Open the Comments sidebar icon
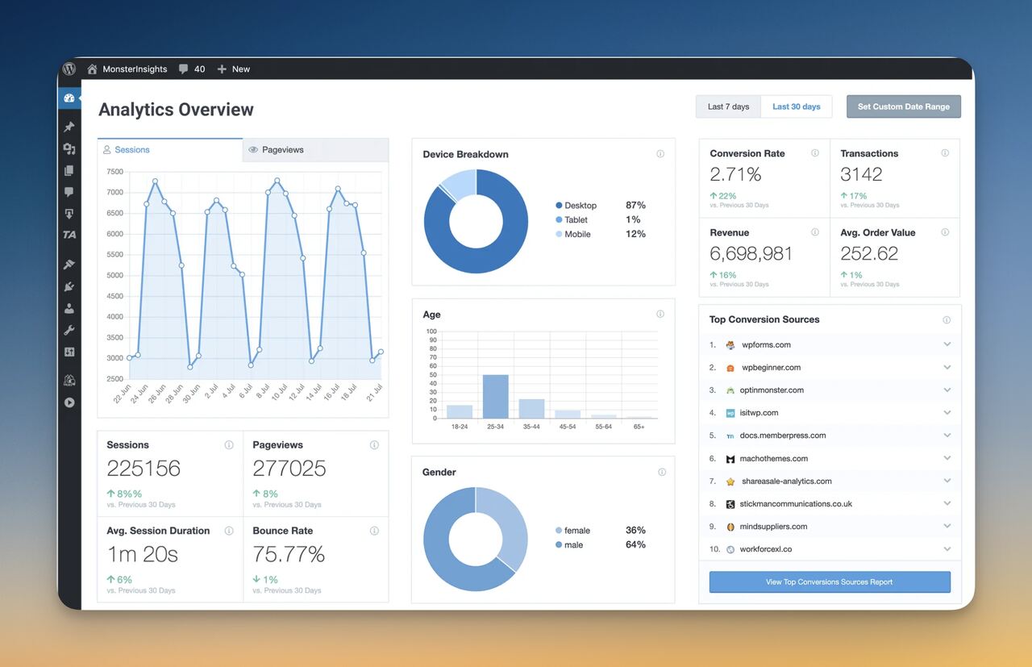 (x=69, y=192)
